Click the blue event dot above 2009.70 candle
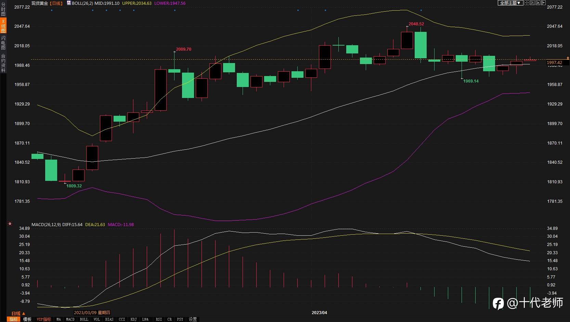570x322 pixels. click(x=175, y=10)
